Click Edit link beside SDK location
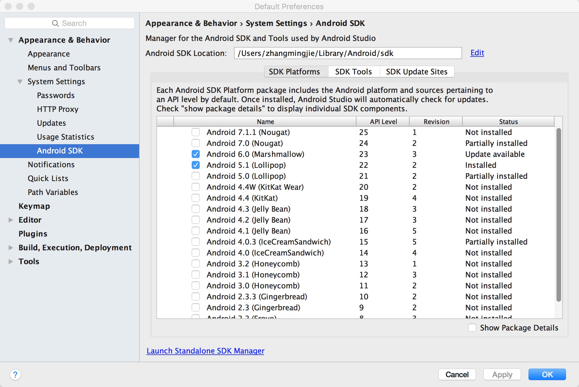 [477, 53]
